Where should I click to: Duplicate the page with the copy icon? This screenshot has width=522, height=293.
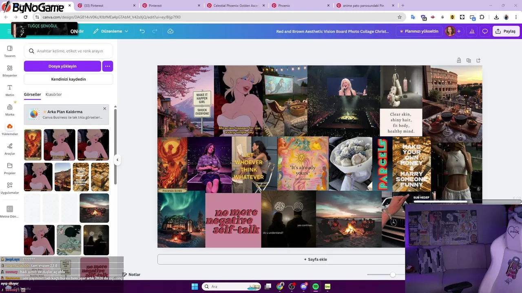click(x=469, y=60)
